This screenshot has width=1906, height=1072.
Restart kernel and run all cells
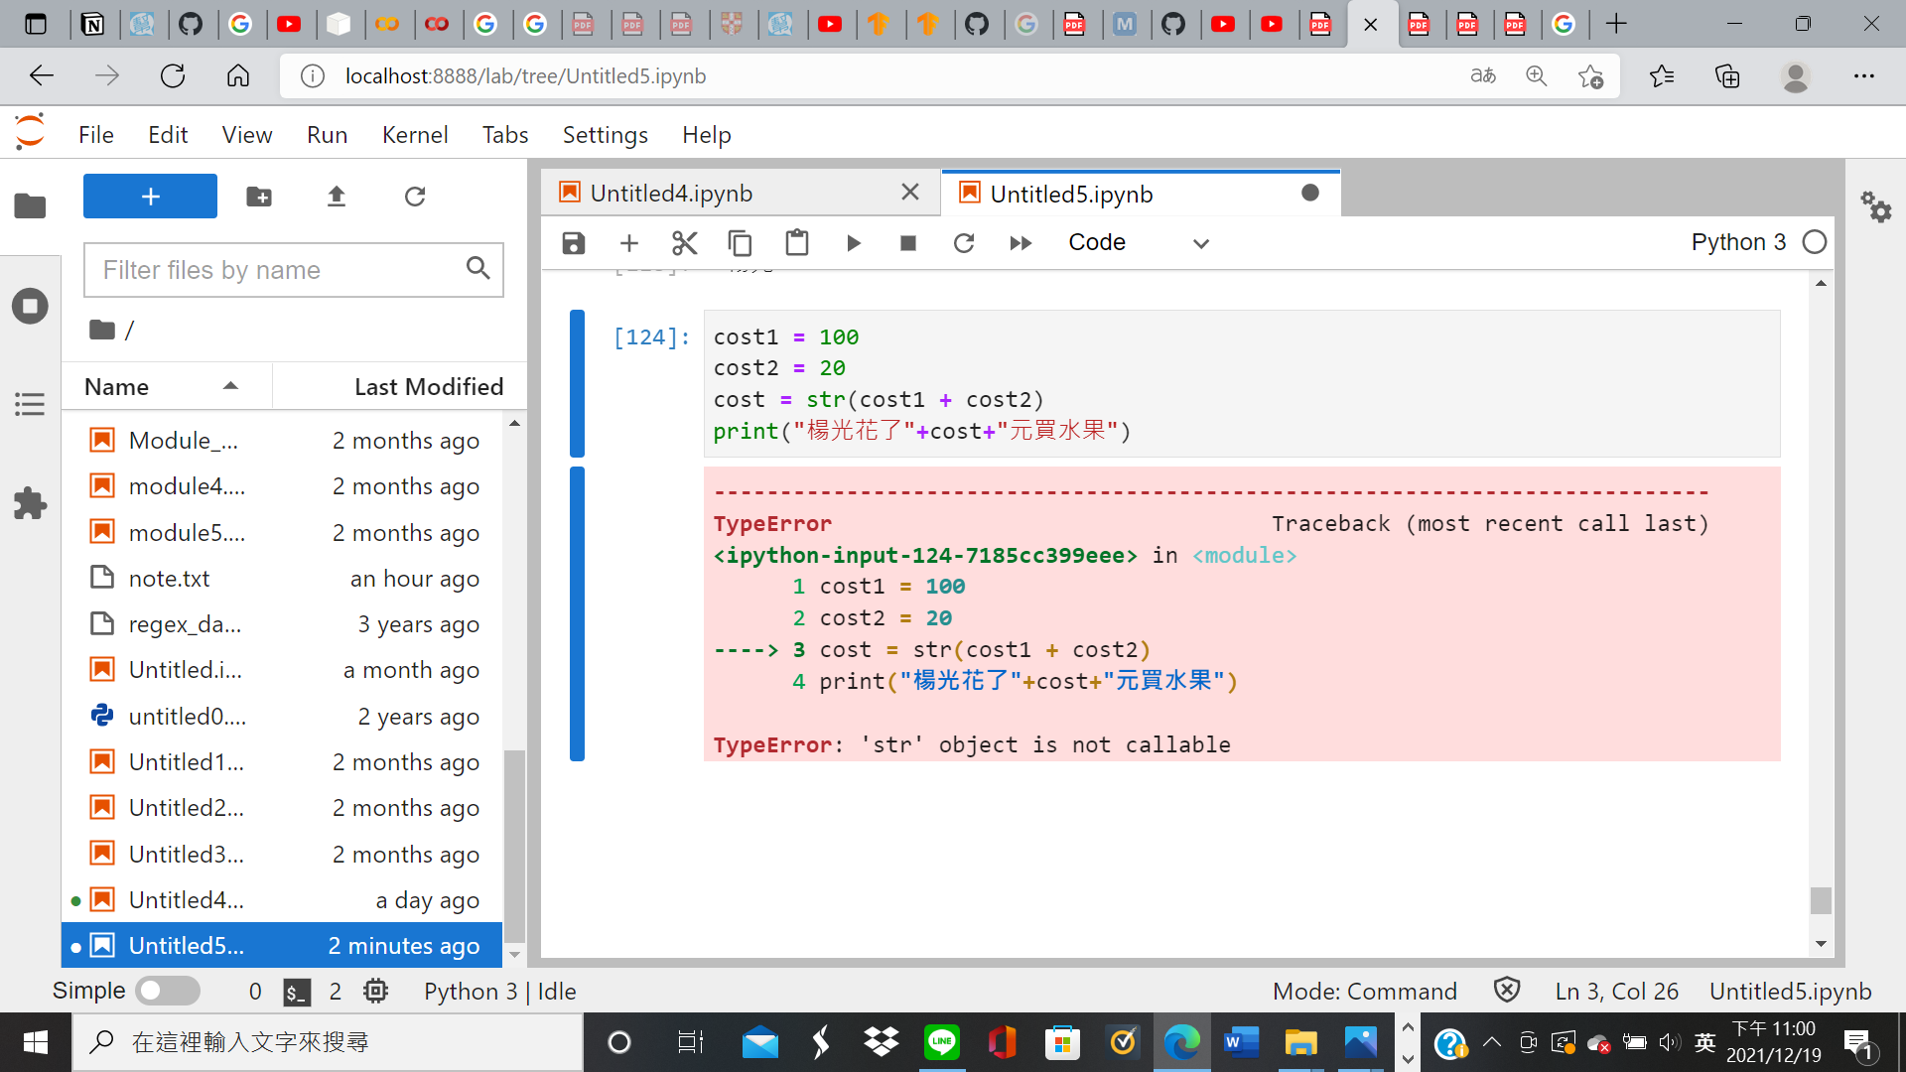tap(1021, 242)
